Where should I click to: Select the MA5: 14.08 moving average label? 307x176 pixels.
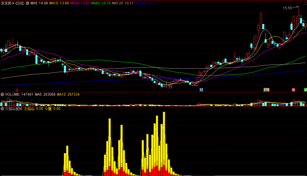pyautogui.click(x=39, y=3)
